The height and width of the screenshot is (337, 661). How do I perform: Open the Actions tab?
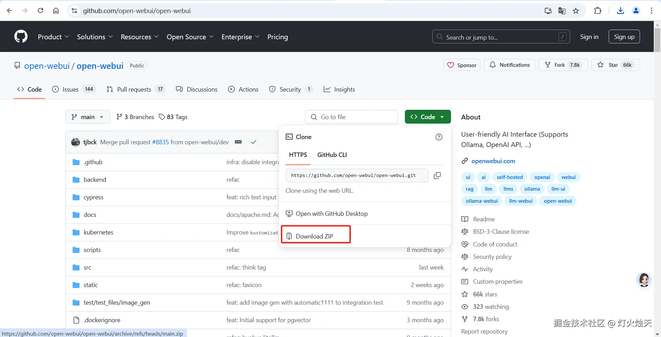[243, 89]
